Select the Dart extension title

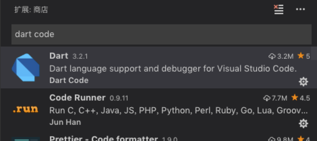click(59, 56)
